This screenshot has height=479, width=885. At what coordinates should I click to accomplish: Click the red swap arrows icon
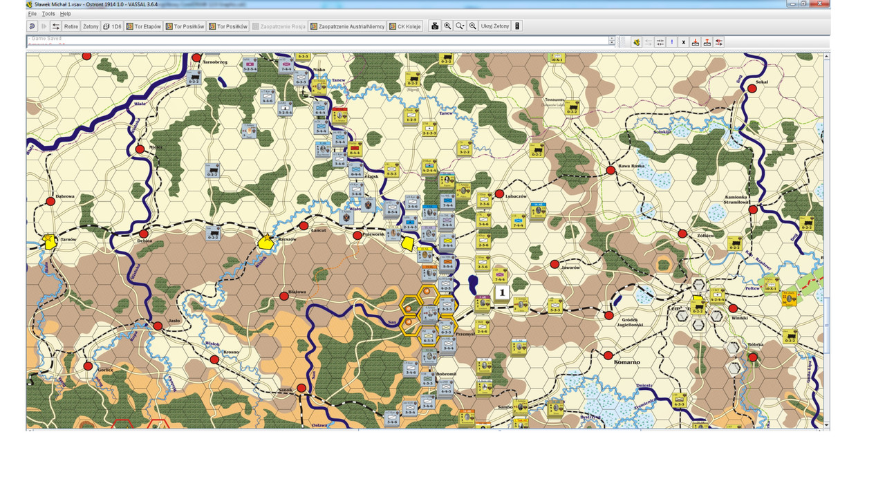point(719,42)
